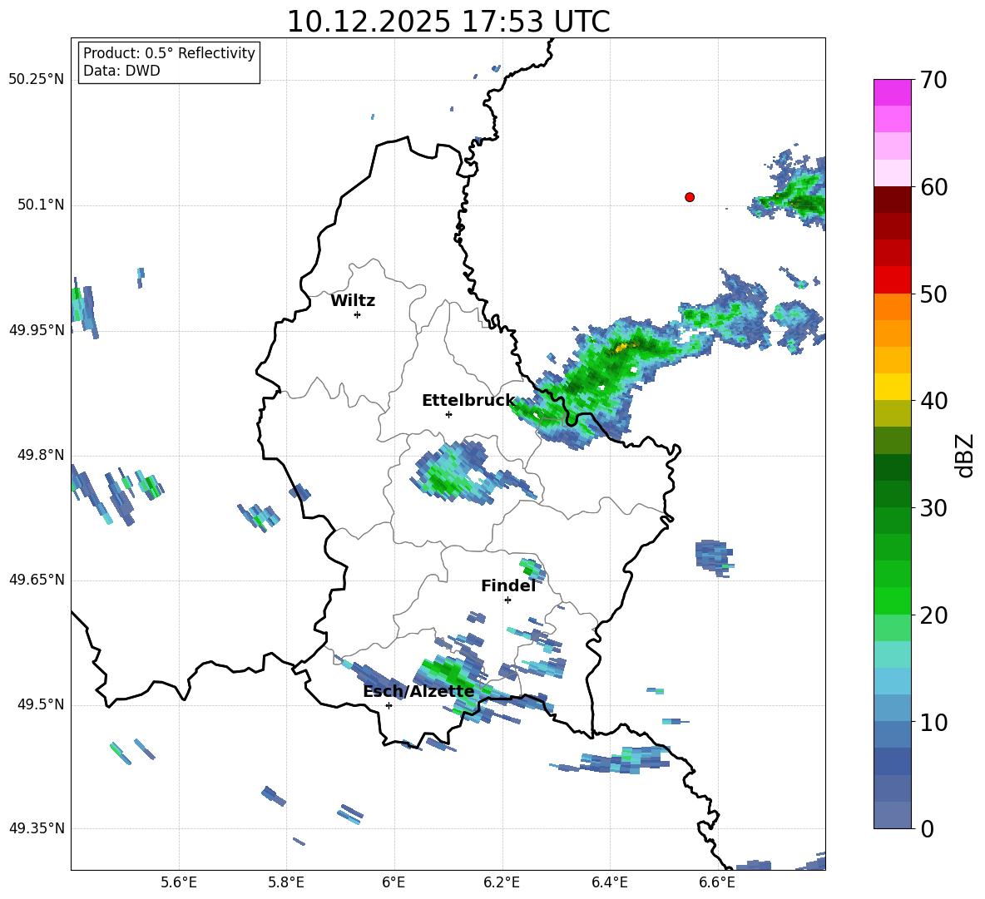Click the 10 tick label on colorbar
The height and width of the screenshot is (899, 985).
coord(933,723)
